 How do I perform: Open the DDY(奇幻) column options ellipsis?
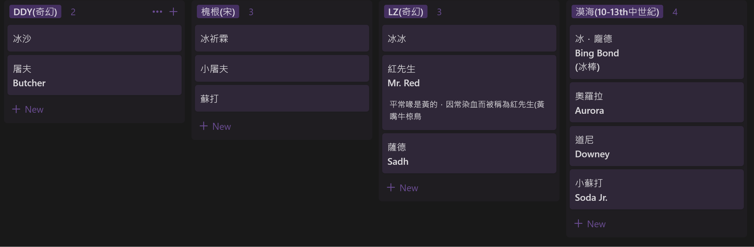157,12
